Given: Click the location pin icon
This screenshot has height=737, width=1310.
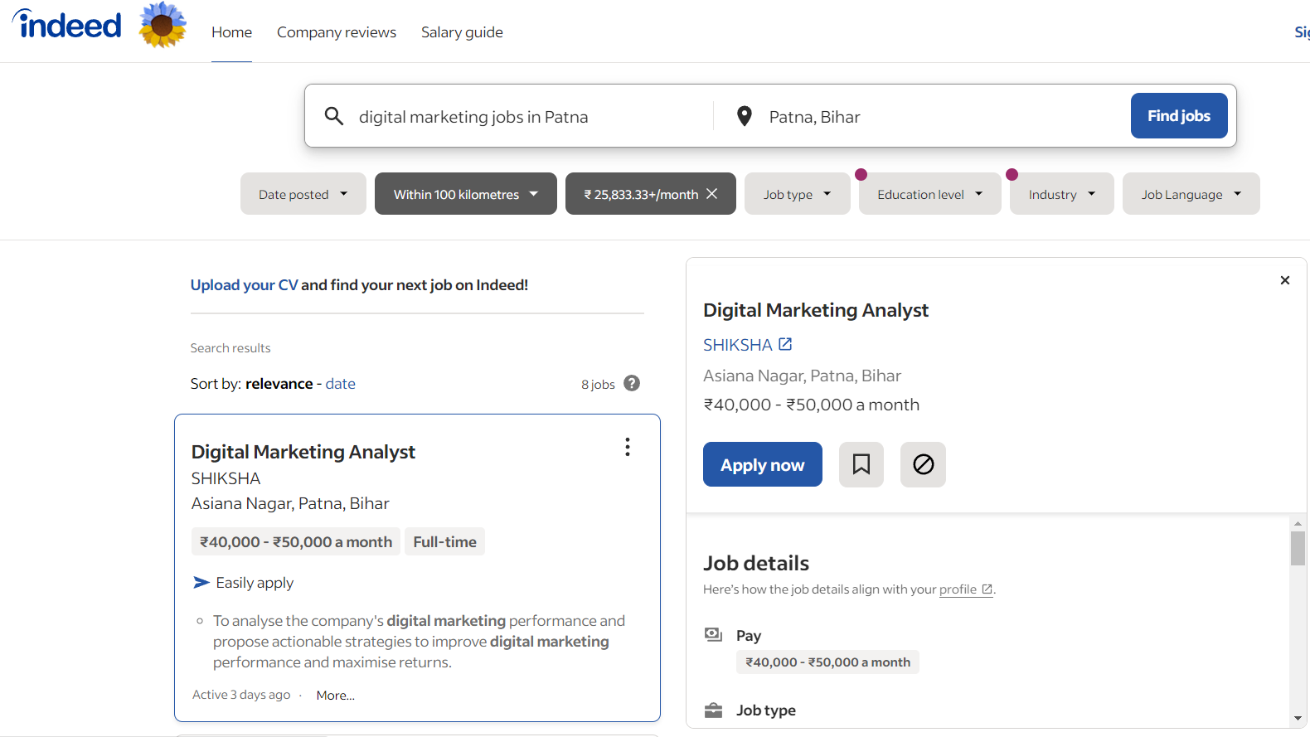Looking at the screenshot, I should coord(745,116).
